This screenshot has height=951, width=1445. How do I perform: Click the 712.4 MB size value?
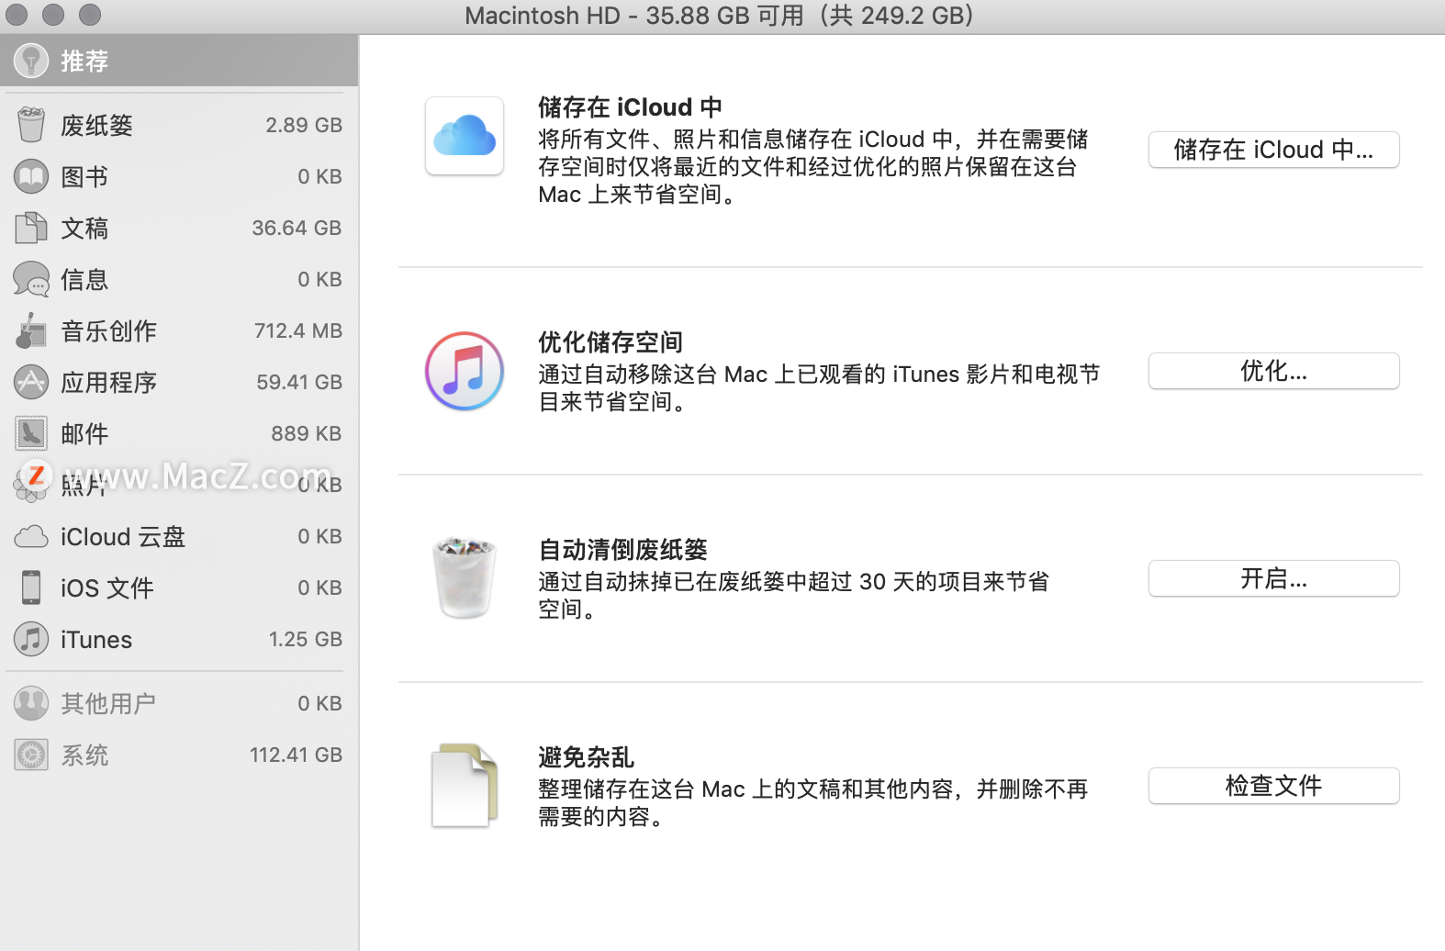pos(298,330)
